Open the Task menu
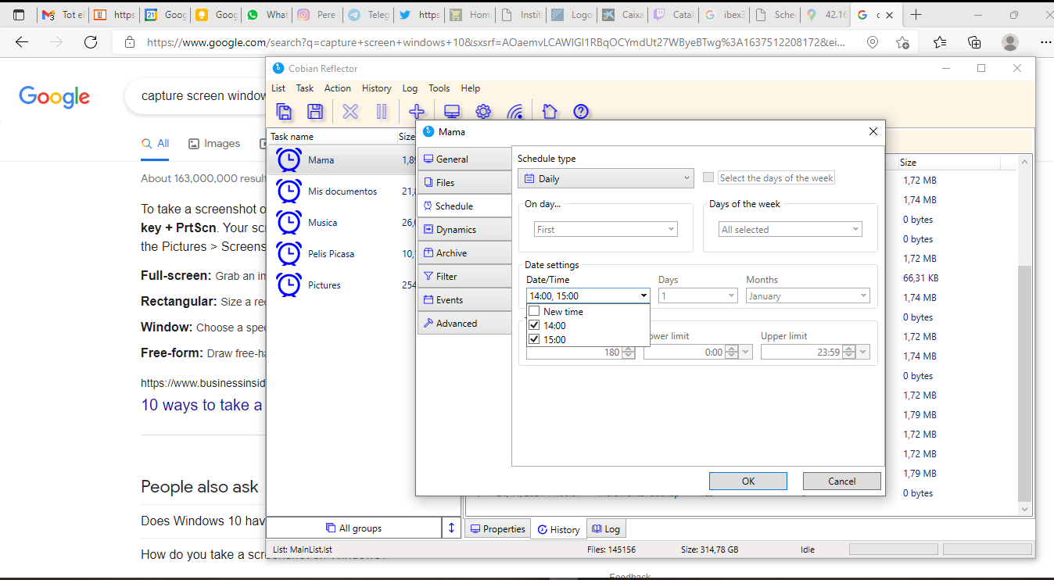Viewport: 1054px width, 580px height. coord(305,88)
